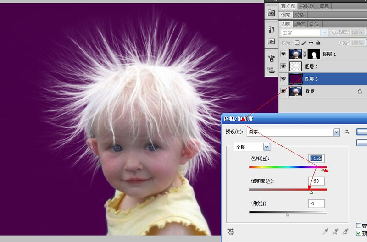Click the 色相 hue slider track
The width and height of the screenshot is (367, 242).
click(x=288, y=167)
